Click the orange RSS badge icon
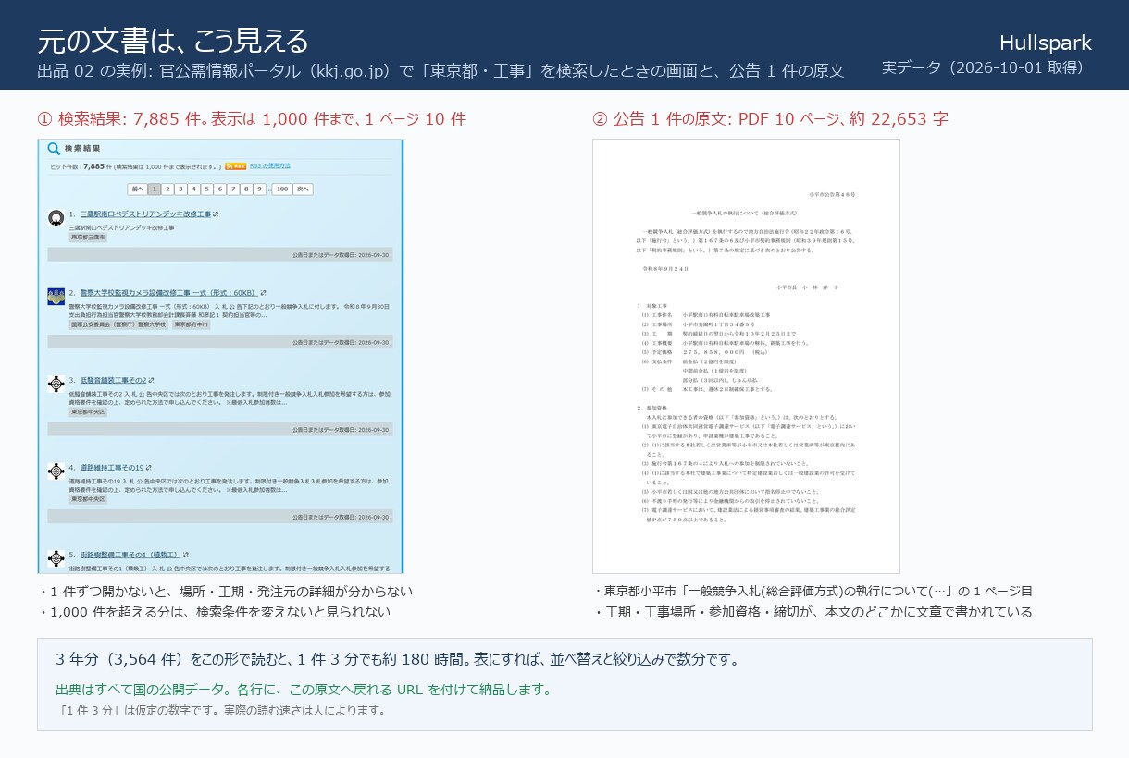 click(x=235, y=166)
